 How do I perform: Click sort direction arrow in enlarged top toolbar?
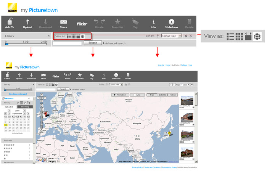[158, 36]
